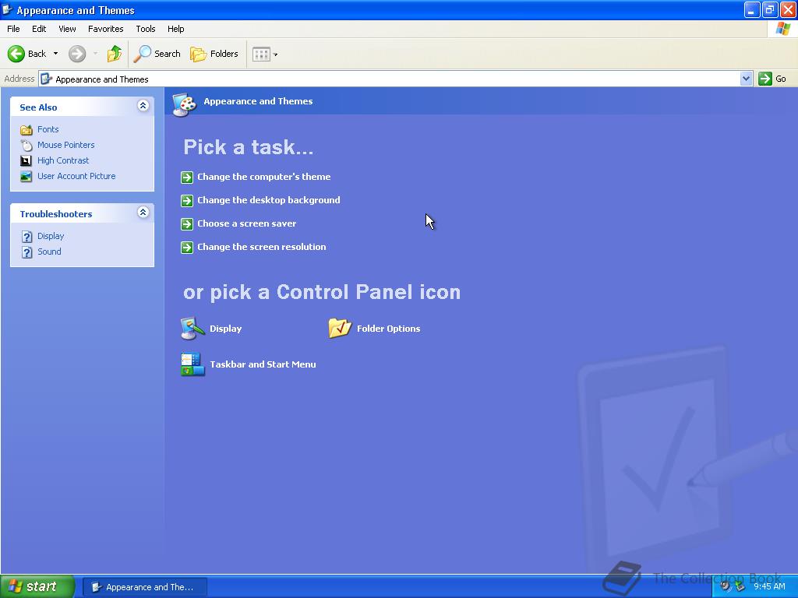Open the Mouse Pointers link
This screenshot has height=598, width=798.
tap(65, 145)
